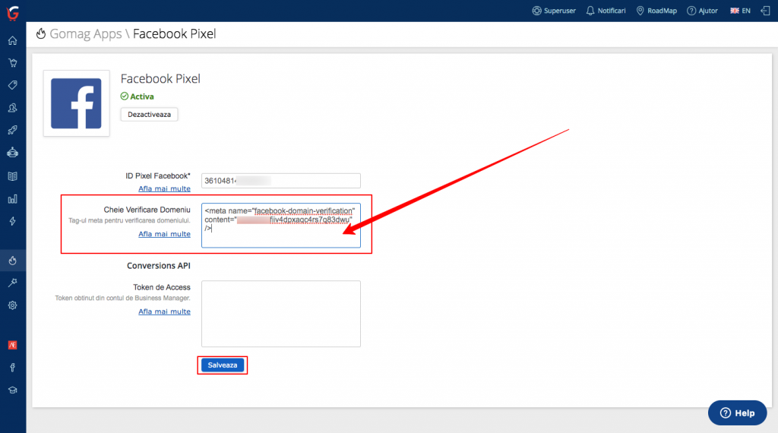Open Afla mai multe under Cheie Verificare Domeniu
The height and width of the screenshot is (433, 778).
(x=164, y=234)
